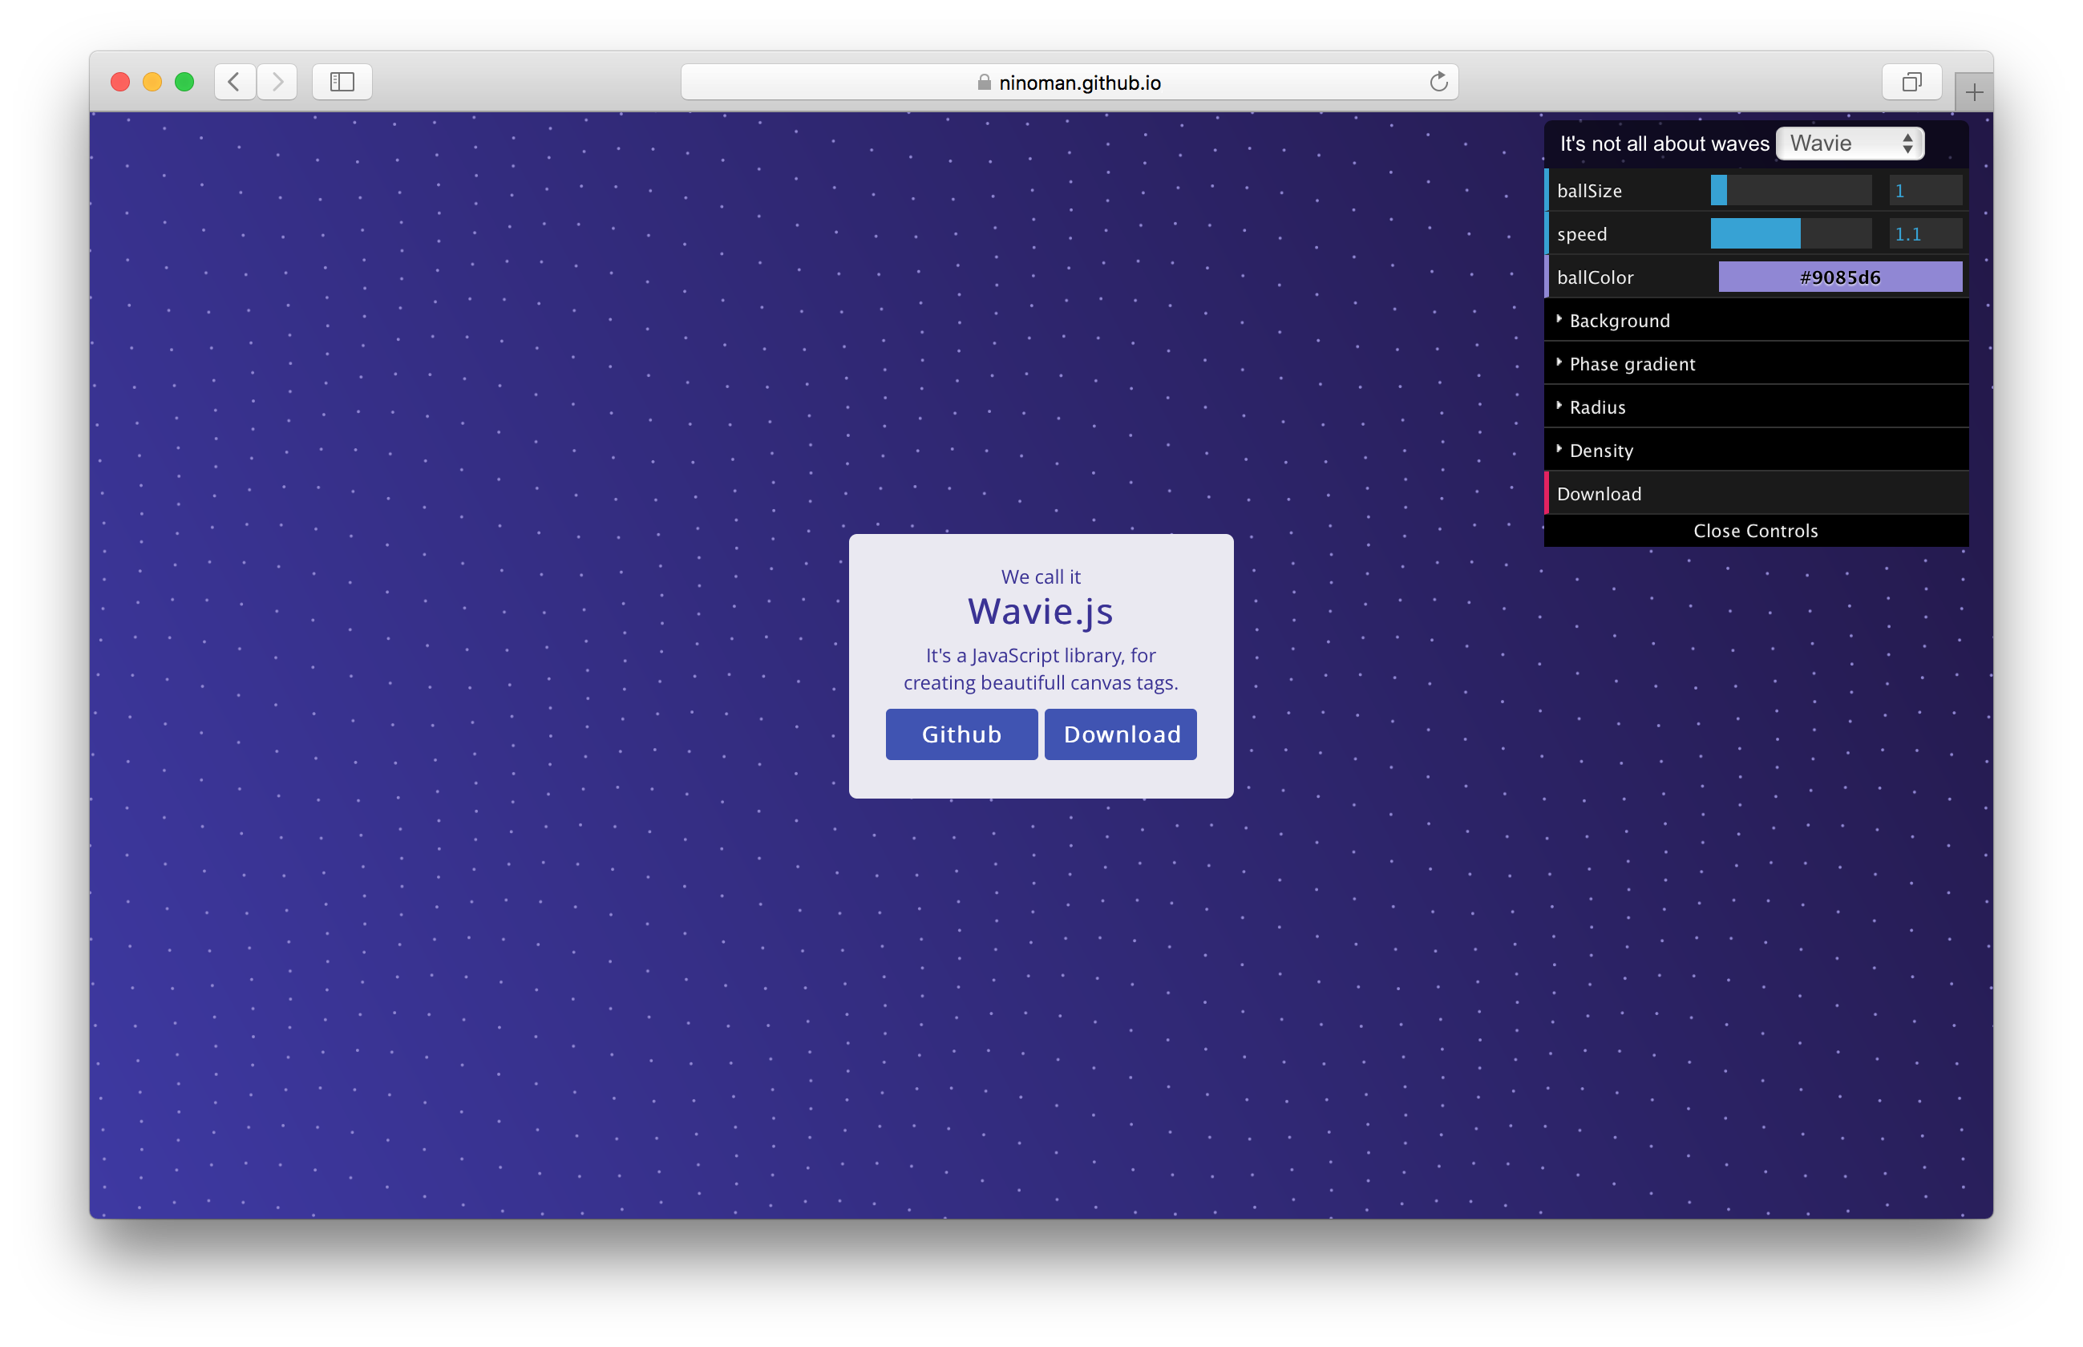The width and height of the screenshot is (2083, 1347).
Task: Click the ballSize value input field
Action: (1925, 191)
